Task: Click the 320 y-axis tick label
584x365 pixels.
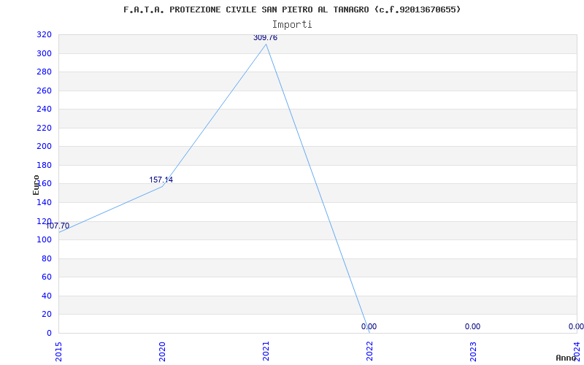Action: click(44, 35)
